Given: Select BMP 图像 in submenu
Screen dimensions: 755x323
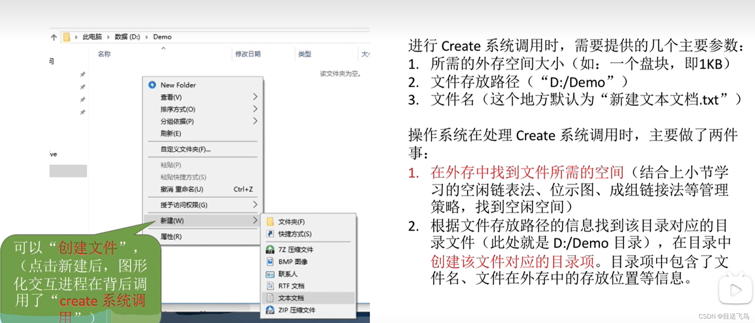Looking at the screenshot, I should (x=308, y=261).
